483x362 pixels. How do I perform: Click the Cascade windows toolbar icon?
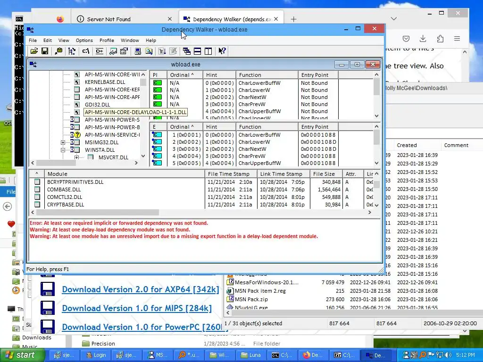186,51
